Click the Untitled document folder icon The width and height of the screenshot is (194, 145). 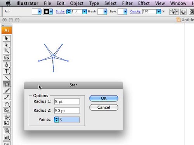pyautogui.click(x=178, y=20)
